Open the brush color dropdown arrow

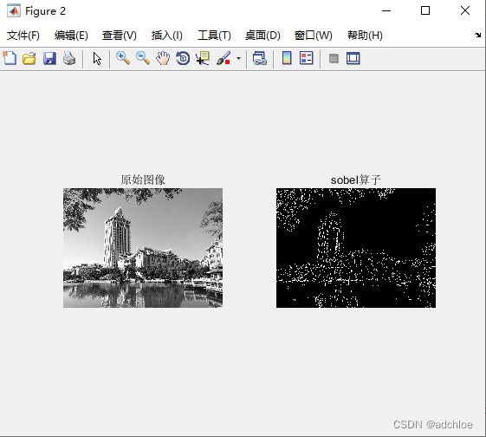pyautogui.click(x=238, y=58)
